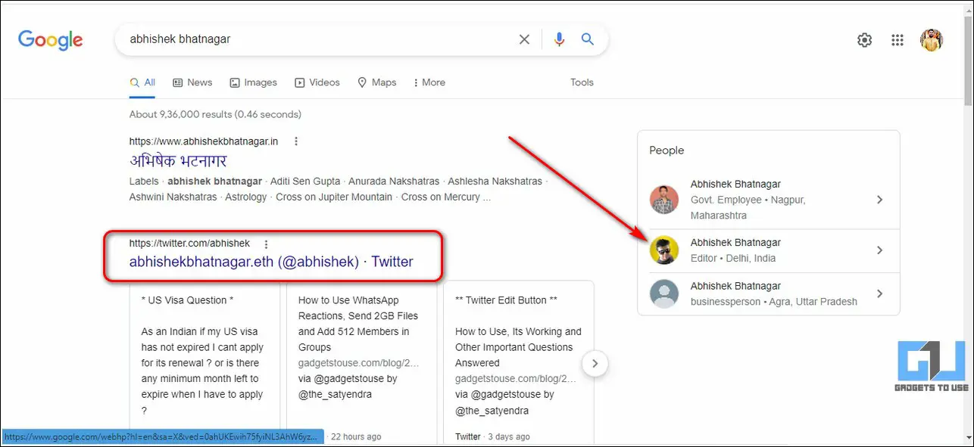Click the Govt. Employee Nagpur, Maharashtra description
This screenshot has width=974, height=447.
748,208
